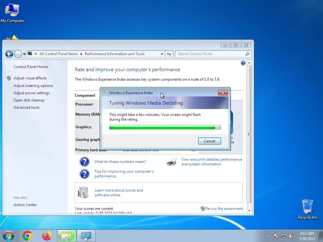Click question icon beside performance tips

[x=85, y=174]
